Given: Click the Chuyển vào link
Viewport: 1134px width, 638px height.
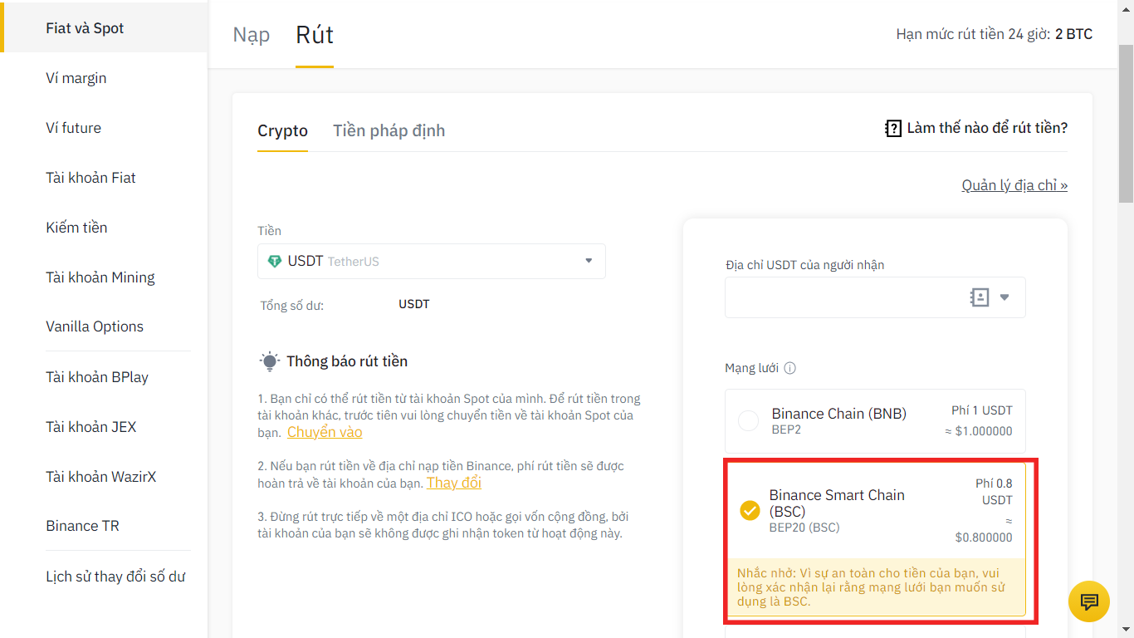Looking at the screenshot, I should (325, 432).
